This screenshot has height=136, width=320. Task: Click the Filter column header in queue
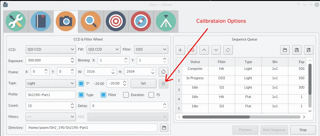(x=222, y=62)
